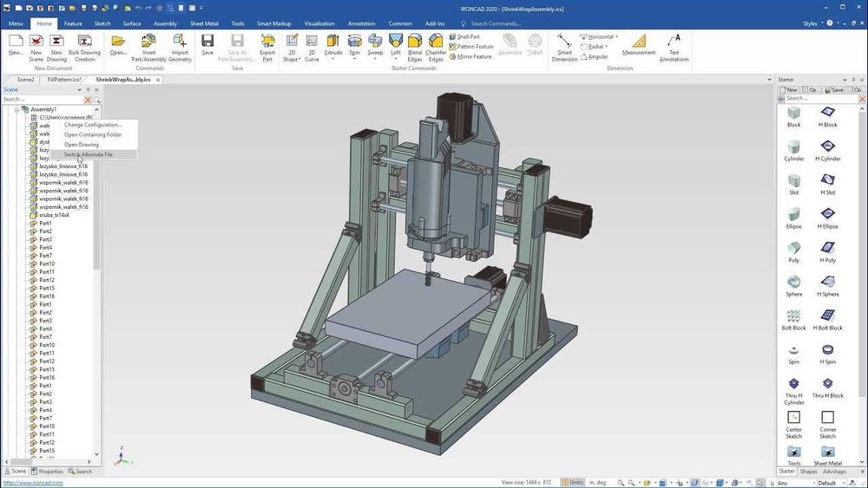The width and height of the screenshot is (868, 488).
Task: Pin the Scene panel with auto-hide pin
Action: [89, 90]
